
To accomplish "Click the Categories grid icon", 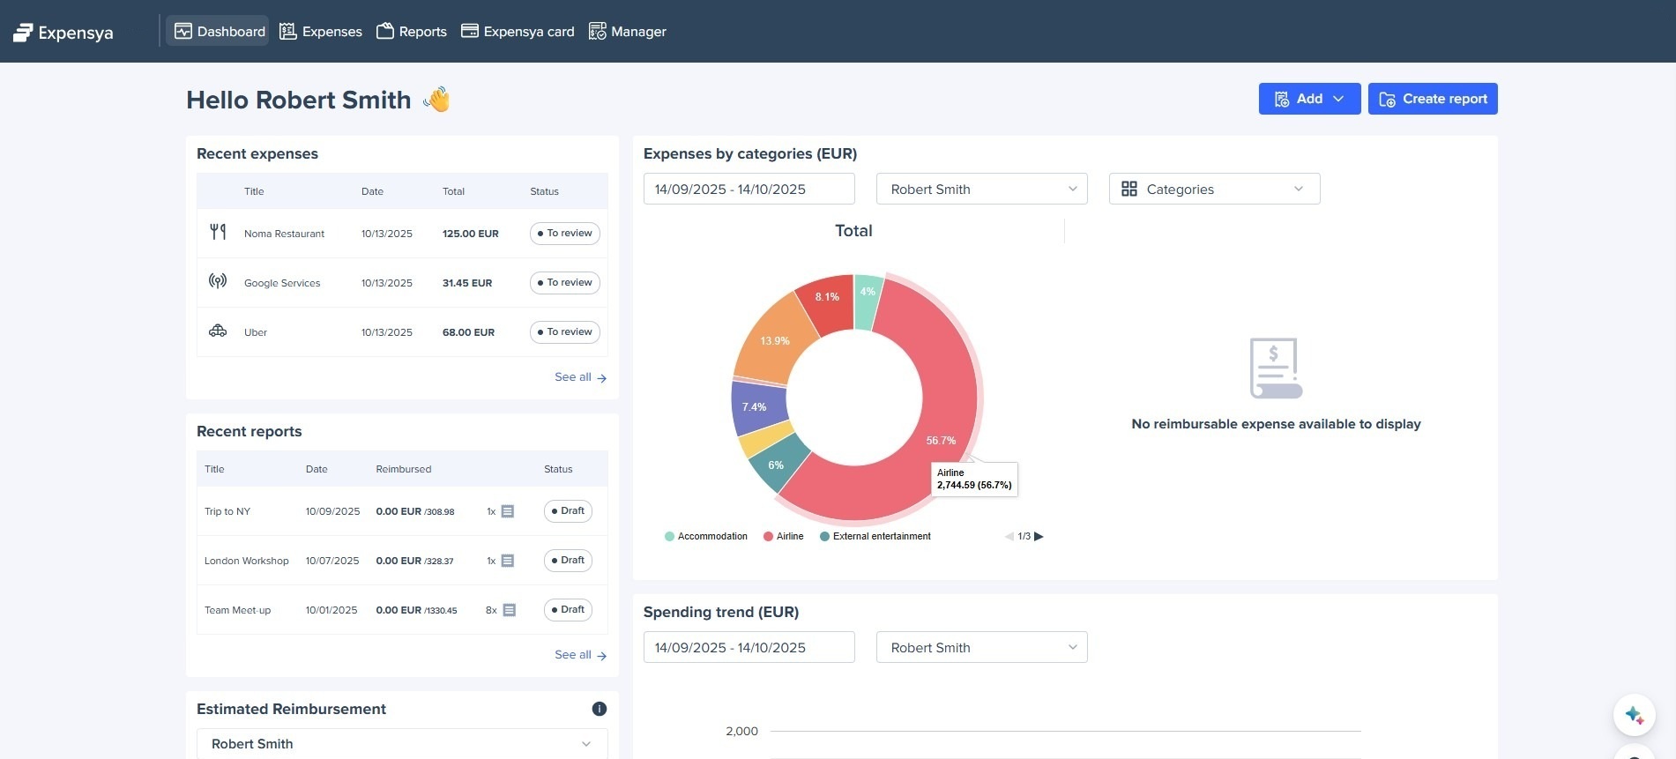I will click(1129, 189).
